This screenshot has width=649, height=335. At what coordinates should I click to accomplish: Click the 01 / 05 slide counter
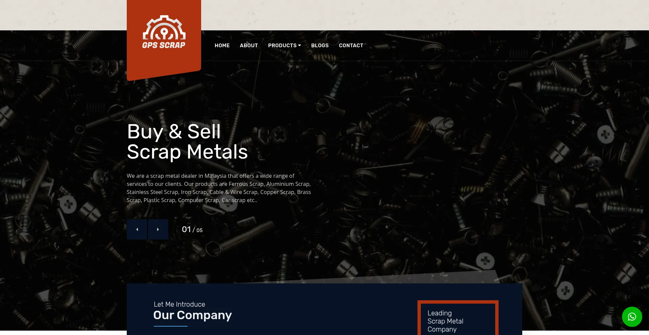click(192, 230)
